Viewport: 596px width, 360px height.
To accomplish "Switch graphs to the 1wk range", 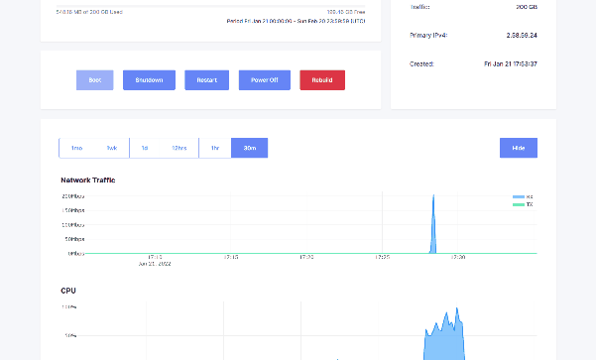I will click(x=112, y=148).
